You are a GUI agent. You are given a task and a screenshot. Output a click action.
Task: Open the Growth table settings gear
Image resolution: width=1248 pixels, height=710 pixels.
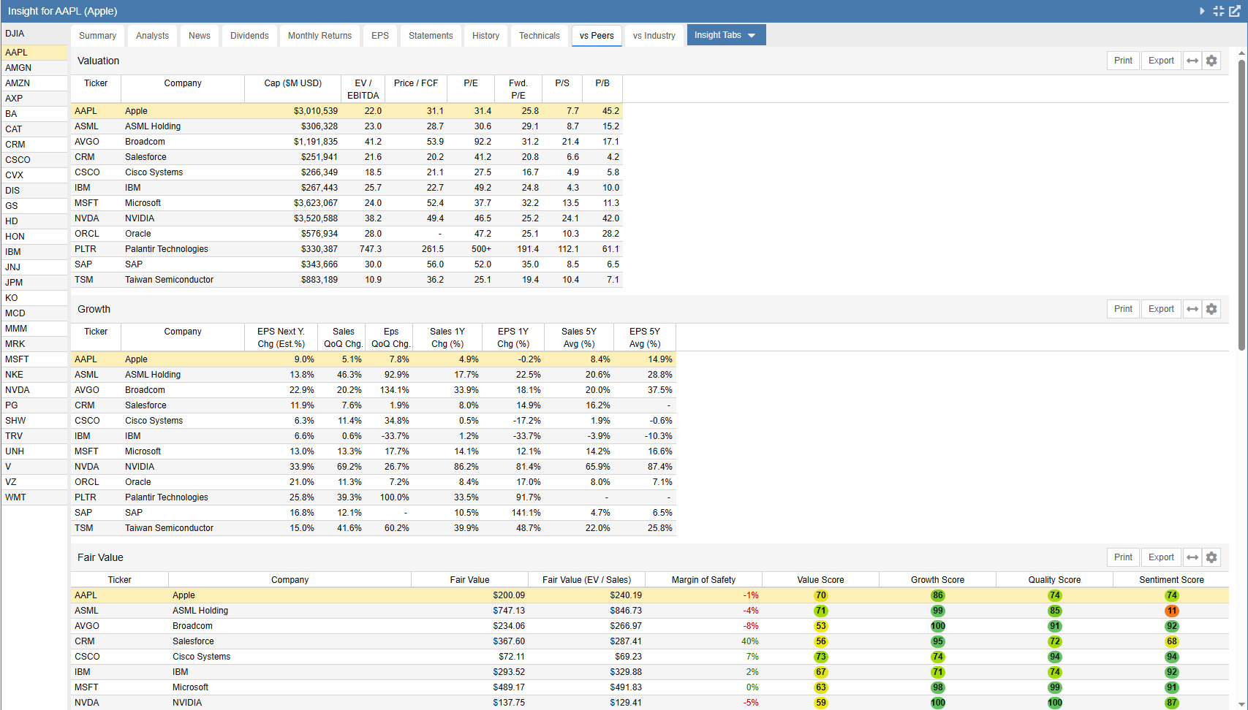click(1211, 309)
